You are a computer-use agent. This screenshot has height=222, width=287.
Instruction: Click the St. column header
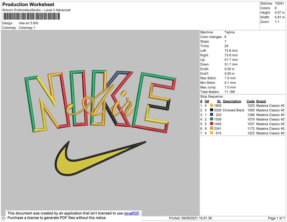(x=219, y=101)
